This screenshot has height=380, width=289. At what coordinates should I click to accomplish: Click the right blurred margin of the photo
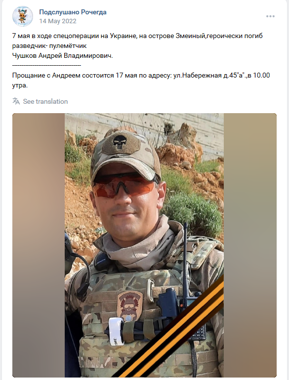point(250,245)
